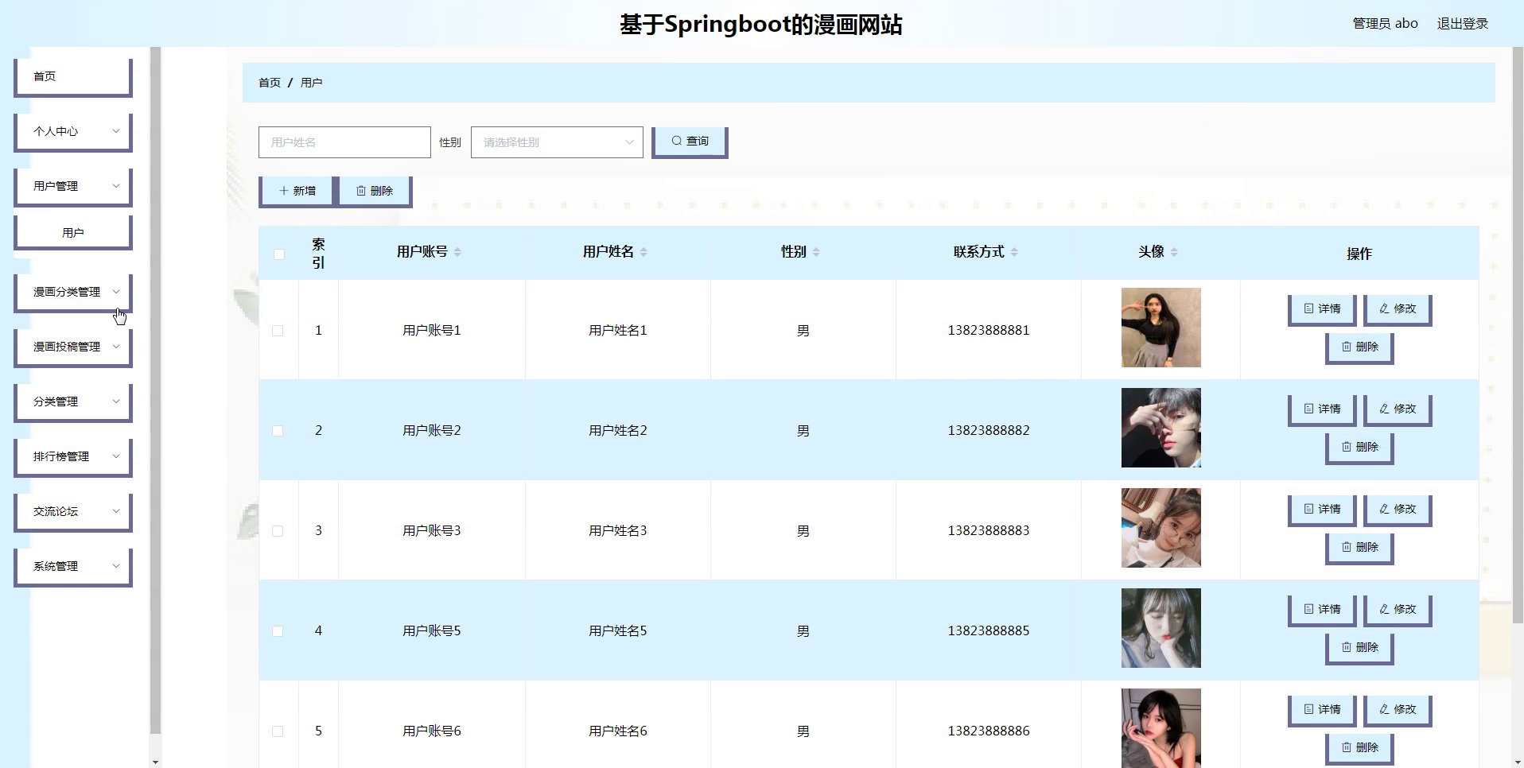
Task: Click 用户姓名3 cell
Action: point(618,531)
